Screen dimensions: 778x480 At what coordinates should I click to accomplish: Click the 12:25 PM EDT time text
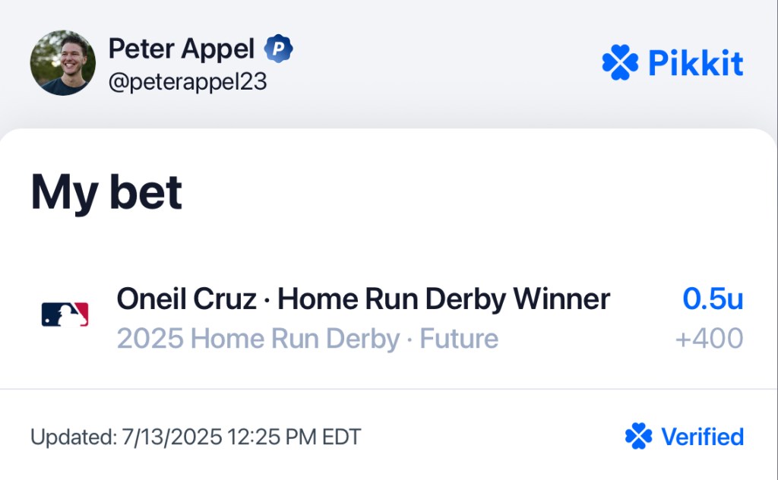294,437
